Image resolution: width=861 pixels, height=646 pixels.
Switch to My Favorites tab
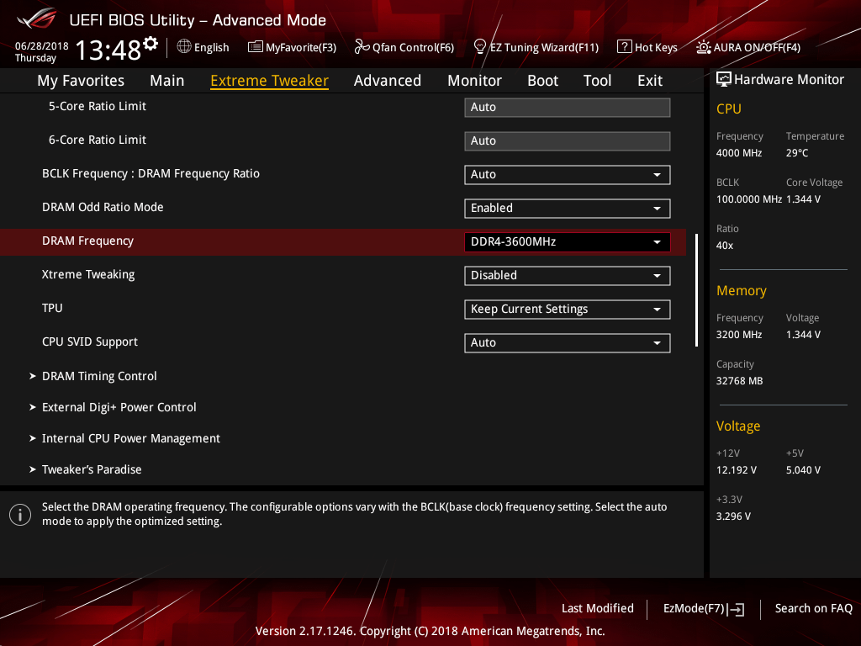pyautogui.click(x=81, y=81)
